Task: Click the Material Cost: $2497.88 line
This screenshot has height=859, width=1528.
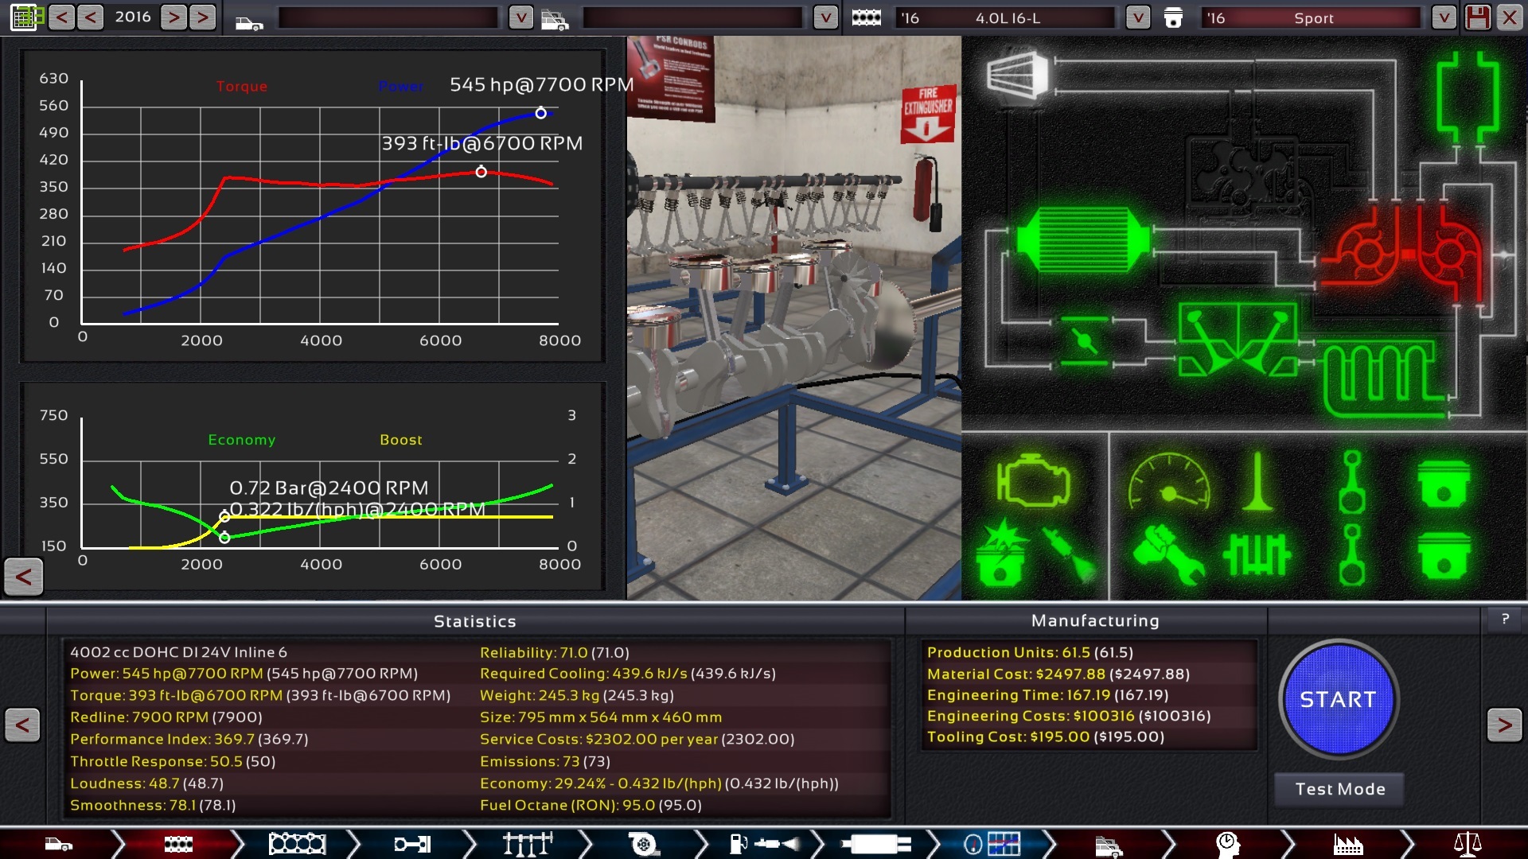Action: (1058, 674)
